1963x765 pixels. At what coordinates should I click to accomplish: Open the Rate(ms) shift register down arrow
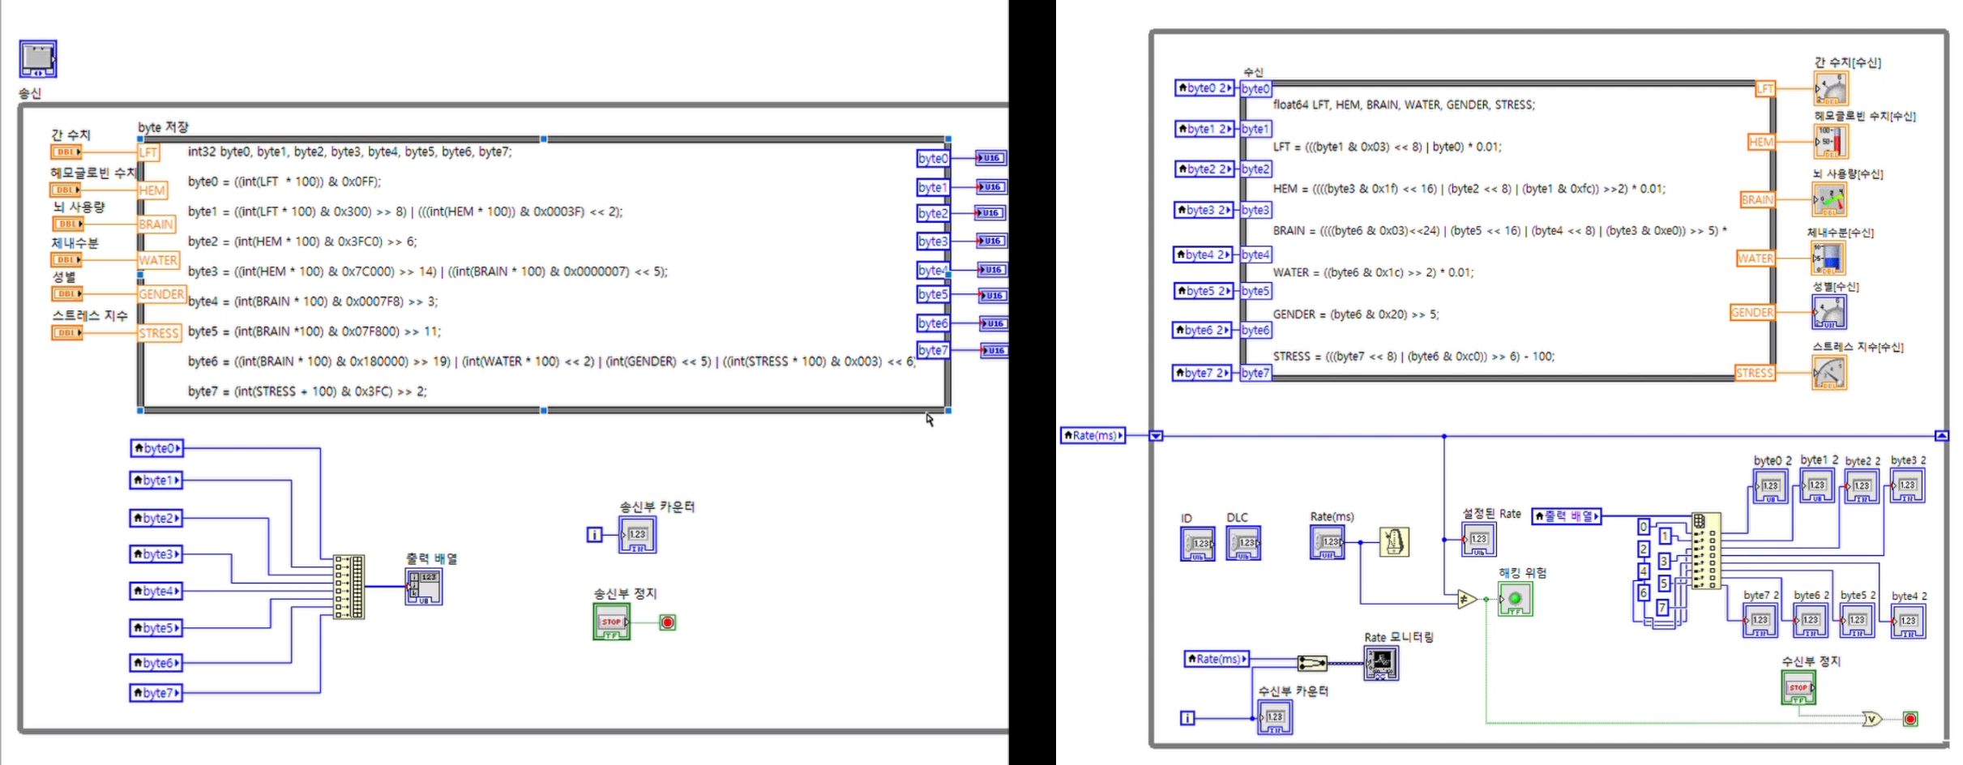(x=1157, y=436)
